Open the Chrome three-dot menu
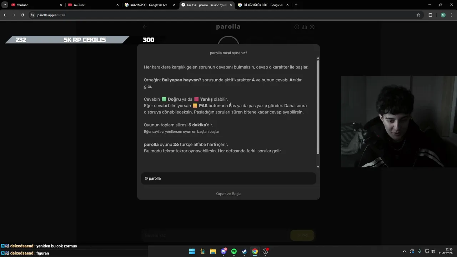The image size is (457, 257). click(x=452, y=15)
